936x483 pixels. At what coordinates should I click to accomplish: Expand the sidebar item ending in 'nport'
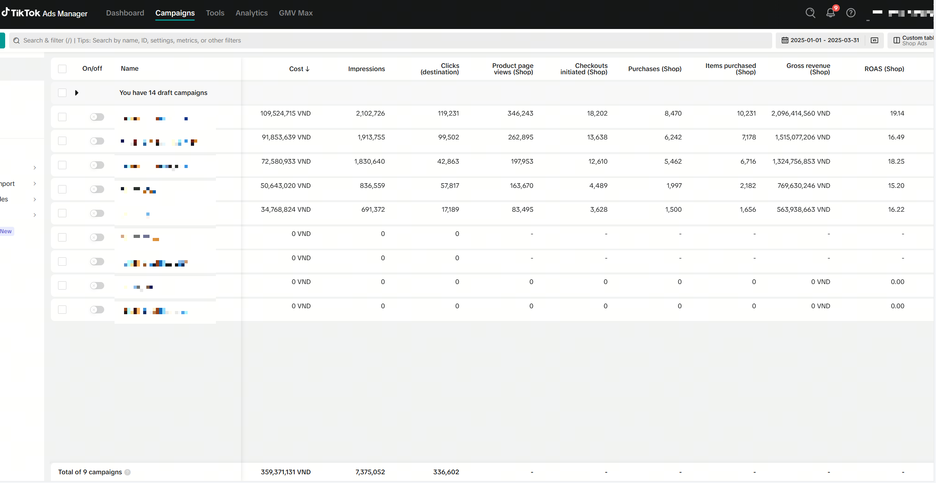35,184
